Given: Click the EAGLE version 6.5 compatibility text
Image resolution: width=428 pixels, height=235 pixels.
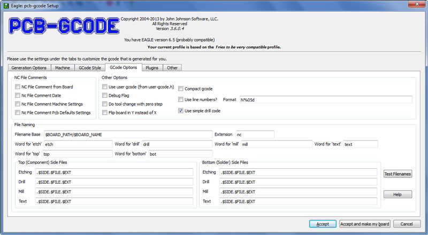Looking at the screenshot, I should pos(169,40).
